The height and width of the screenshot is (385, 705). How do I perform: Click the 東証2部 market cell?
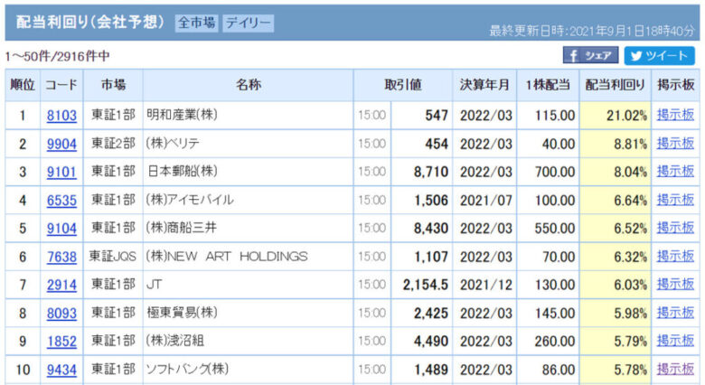coord(113,144)
